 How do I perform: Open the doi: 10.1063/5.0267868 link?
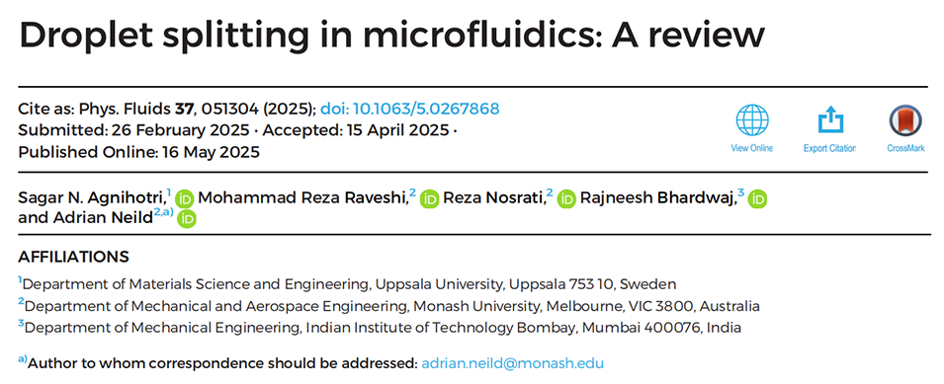pyautogui.click(x=410, y=110)
